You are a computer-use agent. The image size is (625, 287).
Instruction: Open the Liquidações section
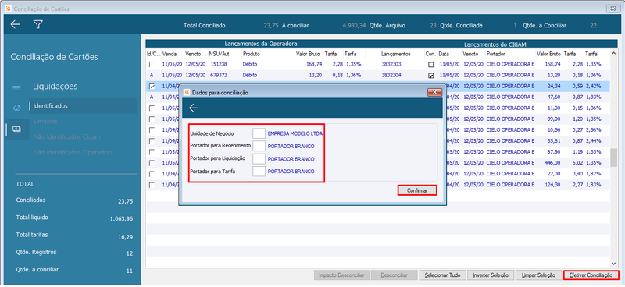(55, 87)
